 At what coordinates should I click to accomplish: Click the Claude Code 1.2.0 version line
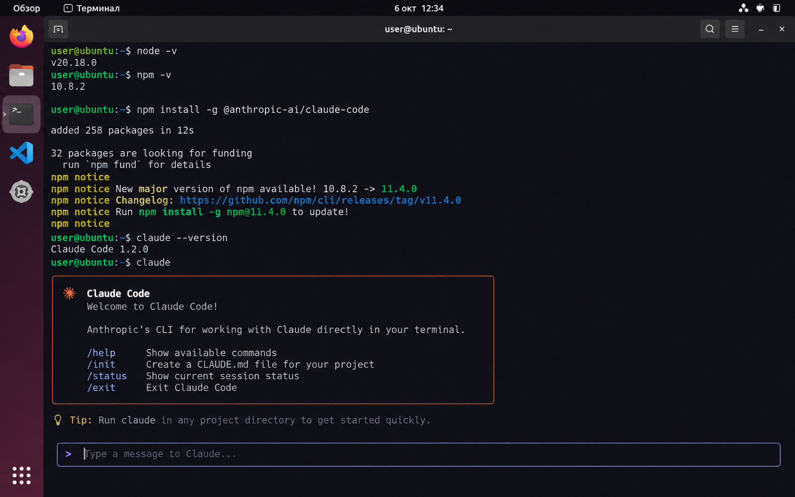99,249
